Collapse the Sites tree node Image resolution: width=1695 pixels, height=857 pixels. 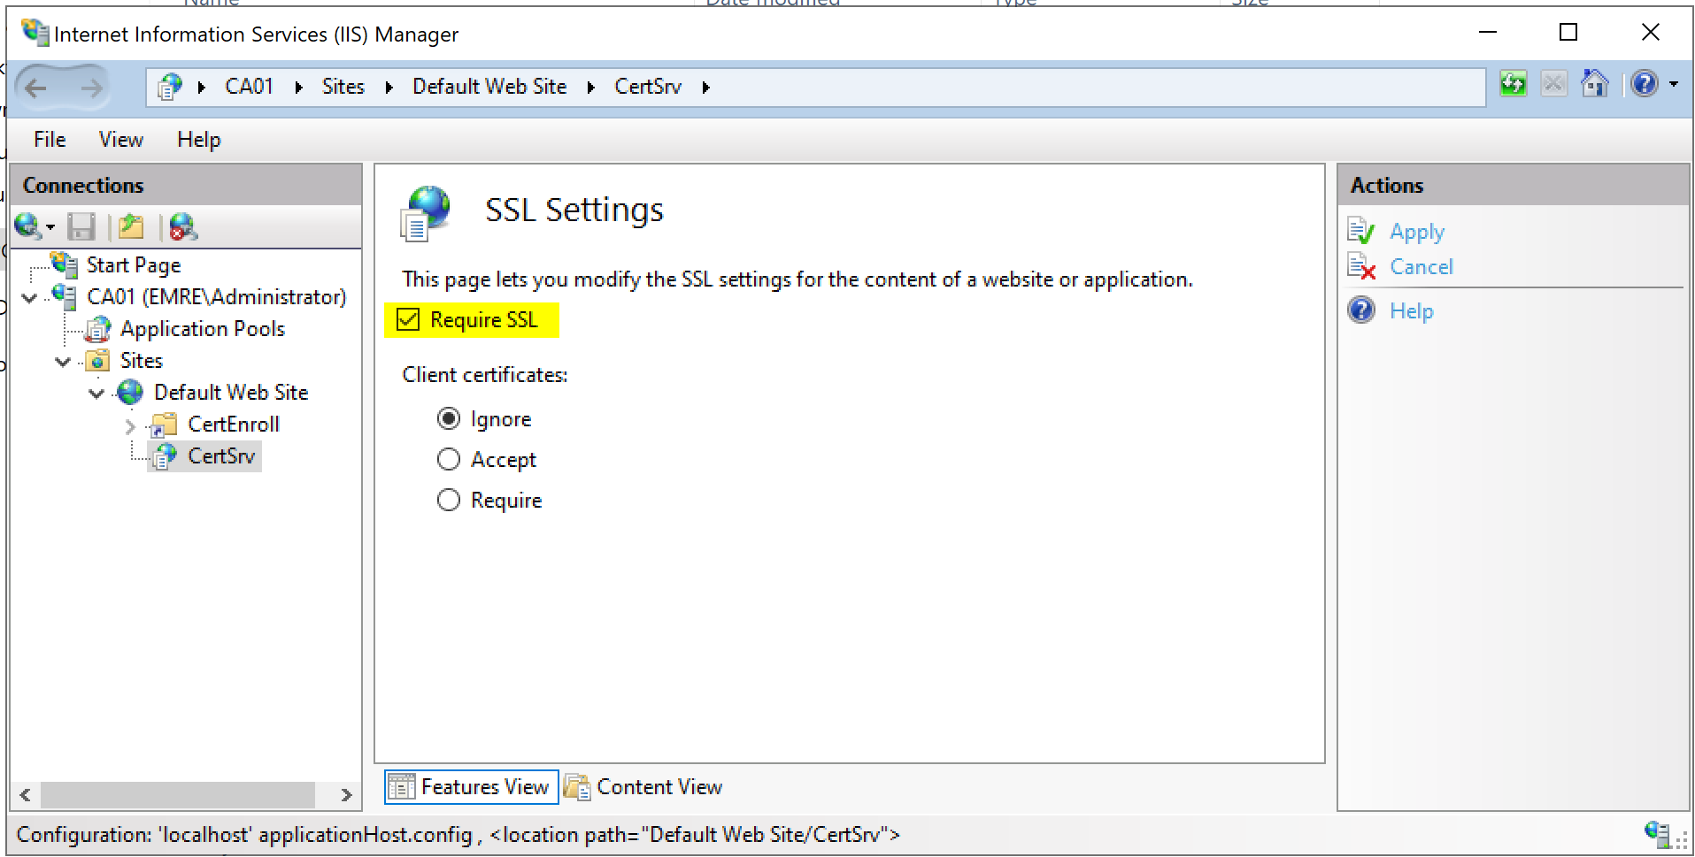pos(63,362)
